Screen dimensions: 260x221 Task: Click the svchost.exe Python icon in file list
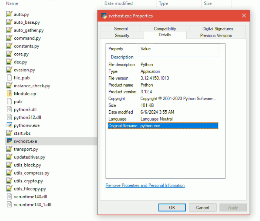point(9,141)
